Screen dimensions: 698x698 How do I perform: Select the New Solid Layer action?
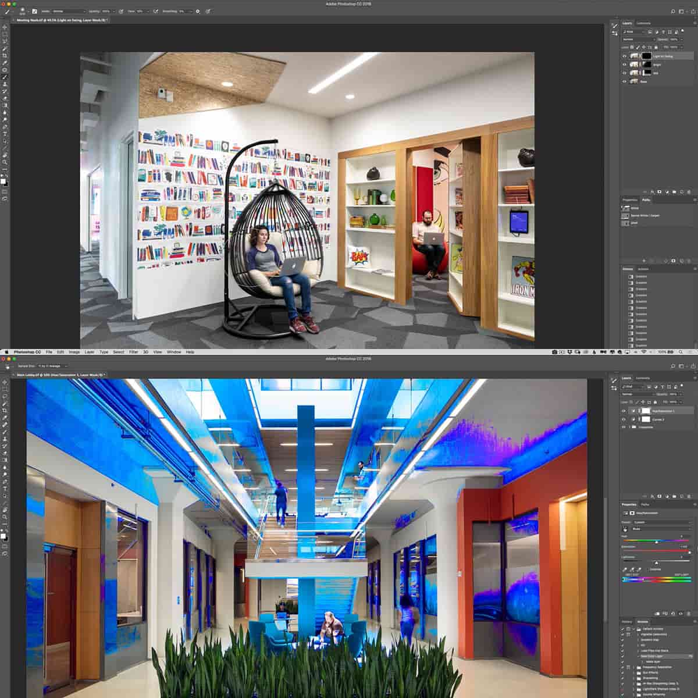click(x=651, y=656)
